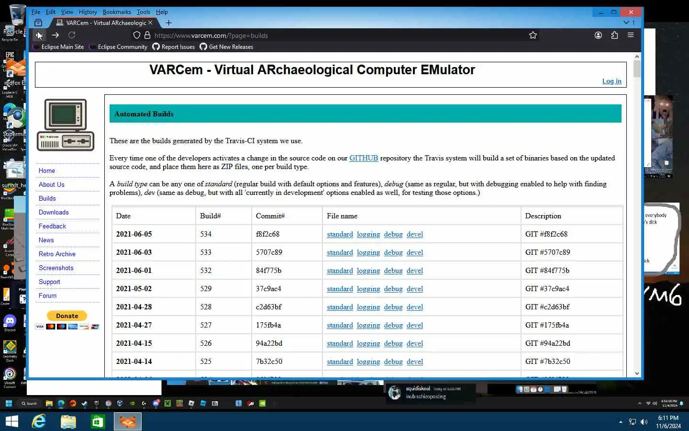Click the page scrollbar up arrow
The height and width of the screenshot is (431, 689).
point(637,57)
